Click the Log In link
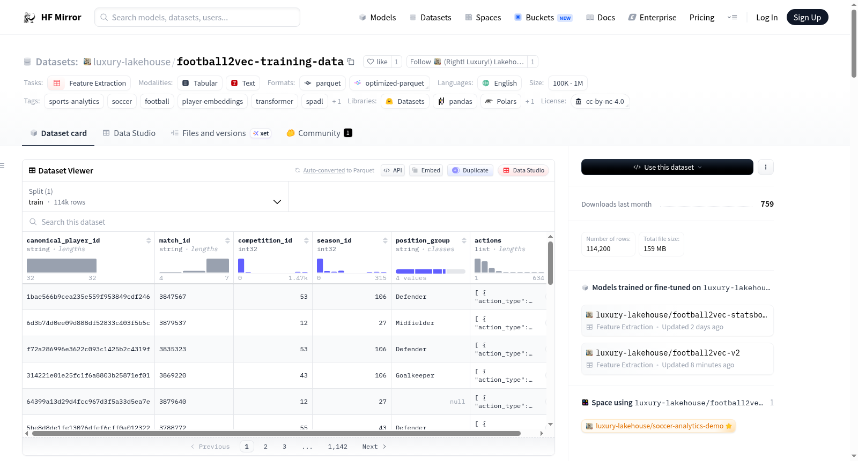 click(767, 18)
